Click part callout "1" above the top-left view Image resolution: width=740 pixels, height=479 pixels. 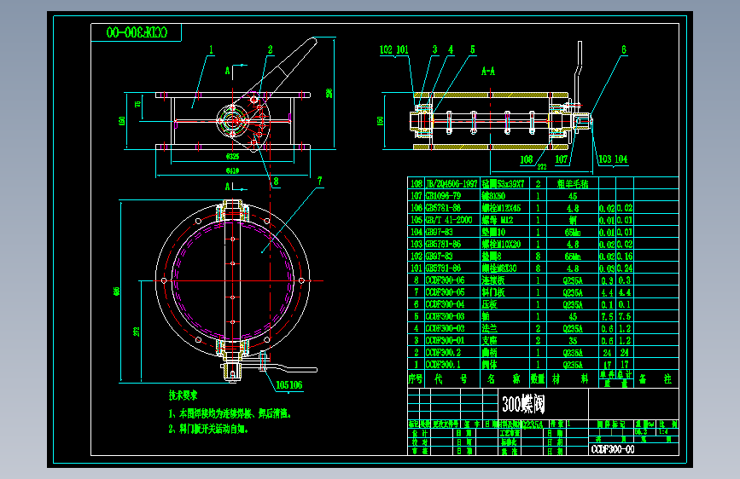(x=211, y=49)
